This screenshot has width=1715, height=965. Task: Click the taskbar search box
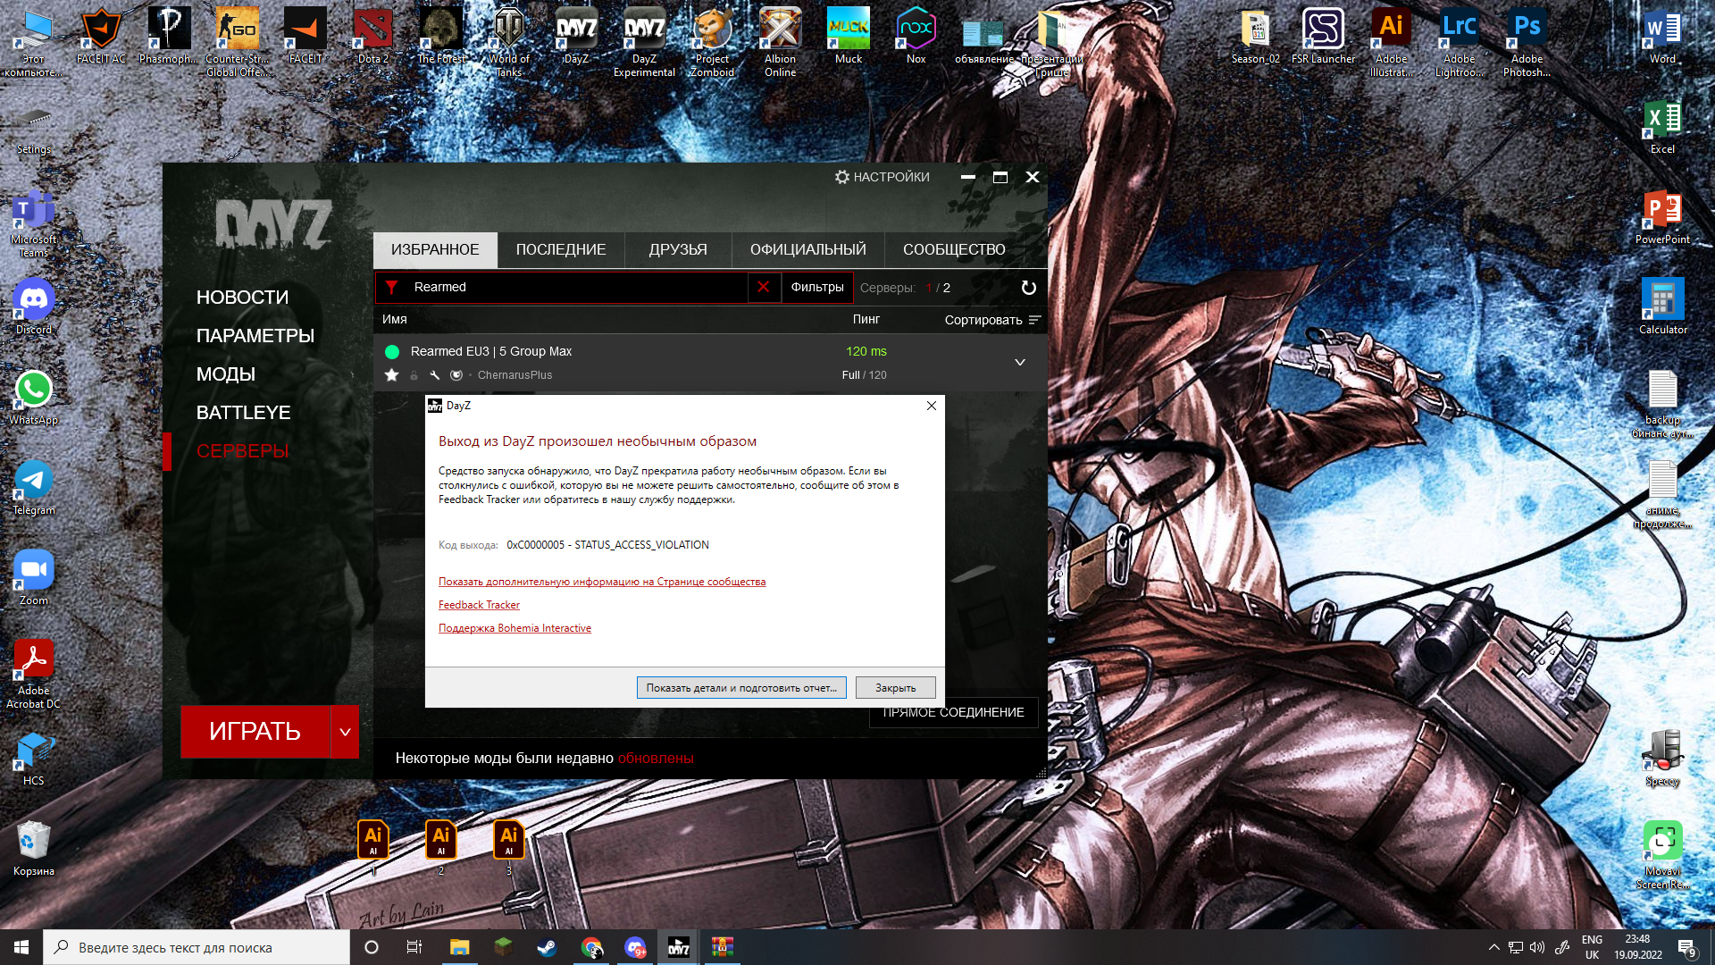point(197,947)
